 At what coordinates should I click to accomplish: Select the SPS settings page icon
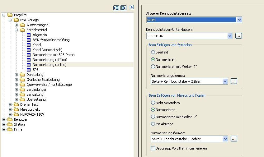point(29,70)
